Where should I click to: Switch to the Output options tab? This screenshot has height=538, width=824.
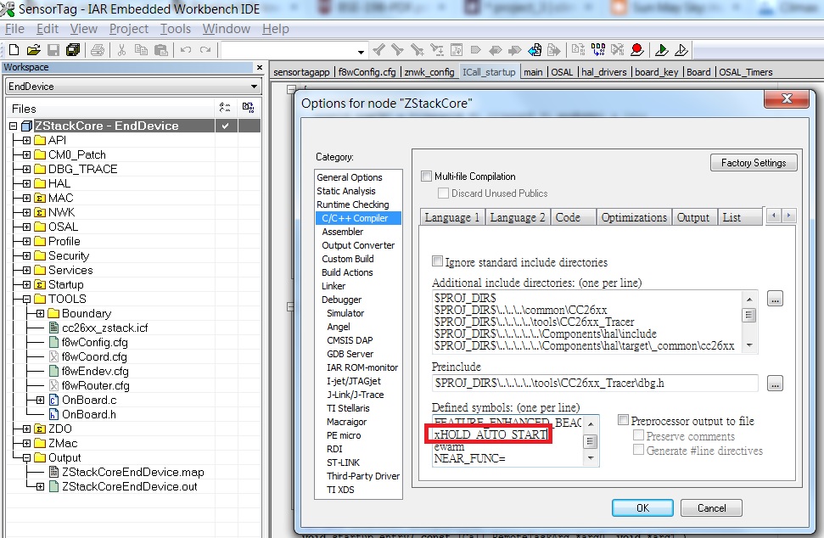pos(692,217)
